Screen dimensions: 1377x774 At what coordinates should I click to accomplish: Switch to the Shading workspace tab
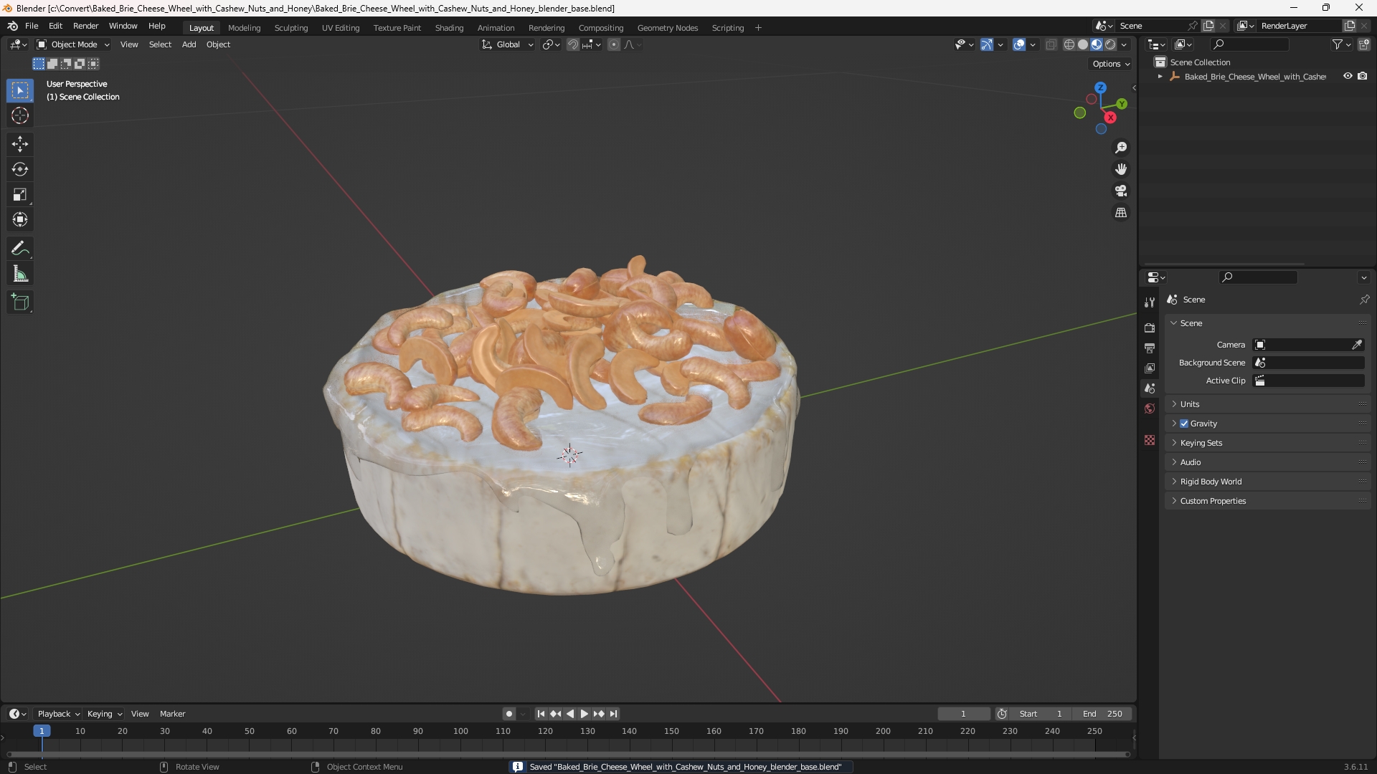click(x=449, y=28)
